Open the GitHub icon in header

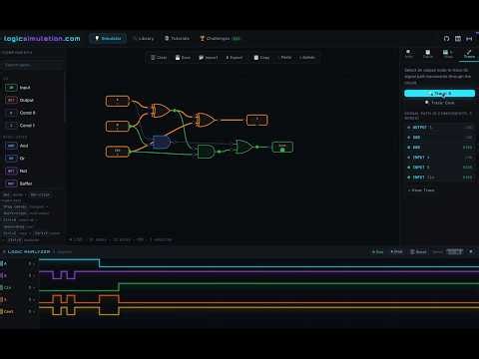[446, 39]
